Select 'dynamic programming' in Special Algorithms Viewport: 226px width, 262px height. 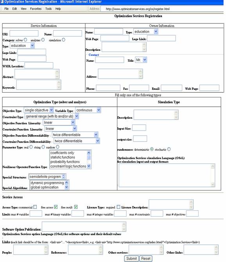(47, 183)
